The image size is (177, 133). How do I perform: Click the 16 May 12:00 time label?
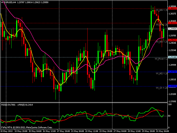coord(49,131)
